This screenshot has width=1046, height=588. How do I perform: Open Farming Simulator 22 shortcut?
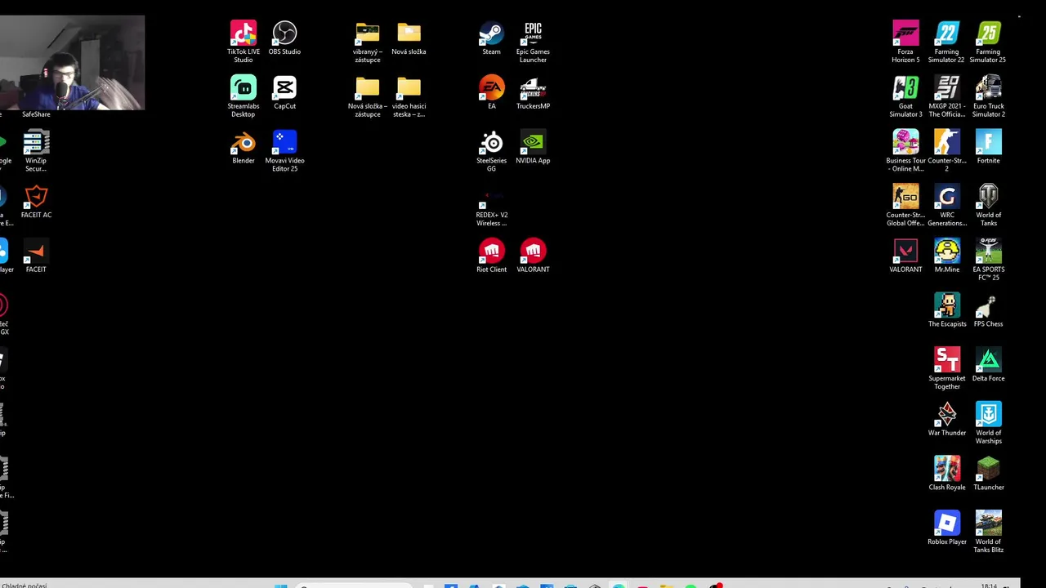947,33
